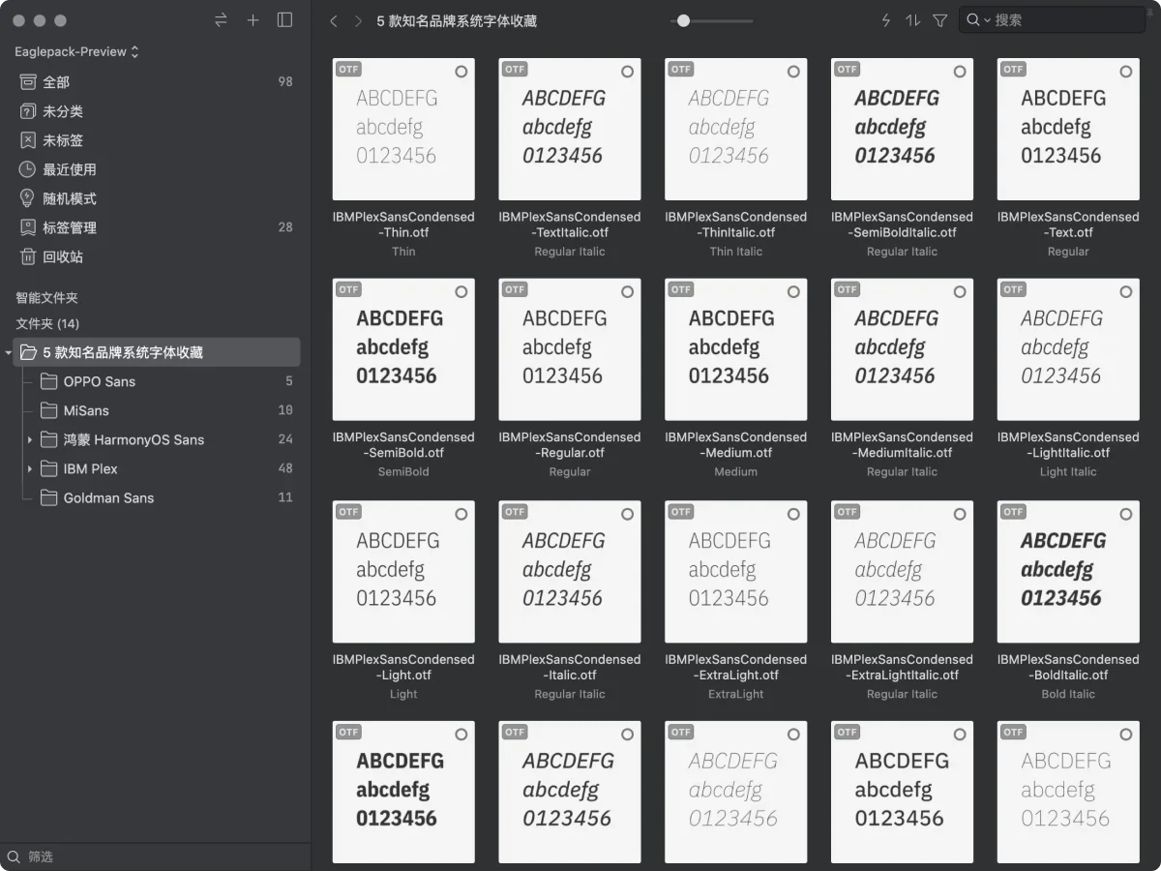Click the switch library arrows icon

(x=222, y=19)
